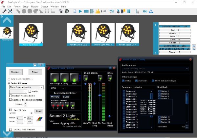Click the Trigger button
This screenshot has width=197, height=138.
35,72
